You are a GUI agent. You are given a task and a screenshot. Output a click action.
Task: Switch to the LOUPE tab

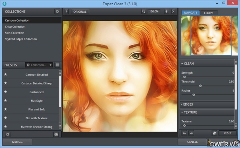[208, 13]
